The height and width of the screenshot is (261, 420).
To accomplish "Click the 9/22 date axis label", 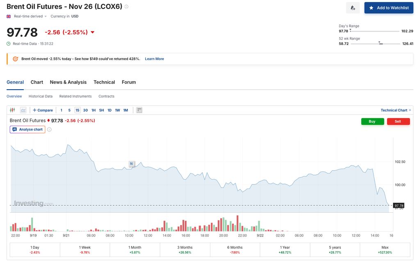I will coord(260,235).
